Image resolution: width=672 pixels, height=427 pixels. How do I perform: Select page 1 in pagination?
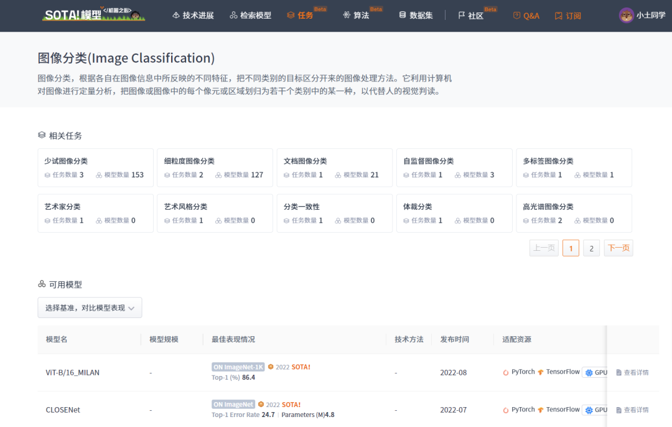[571, 248]
